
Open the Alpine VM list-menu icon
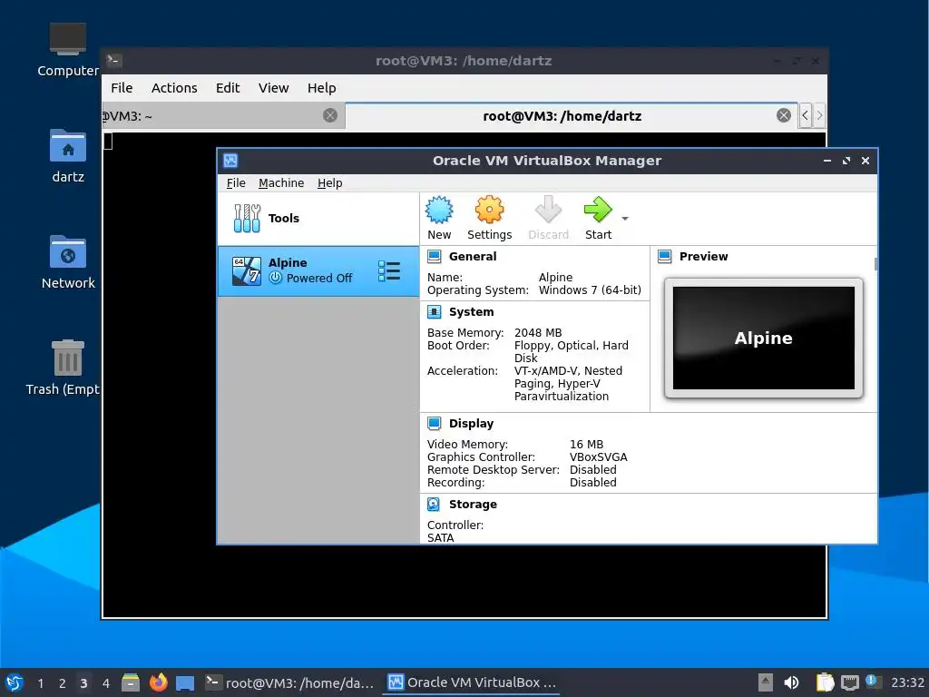[x=389, y=270]
